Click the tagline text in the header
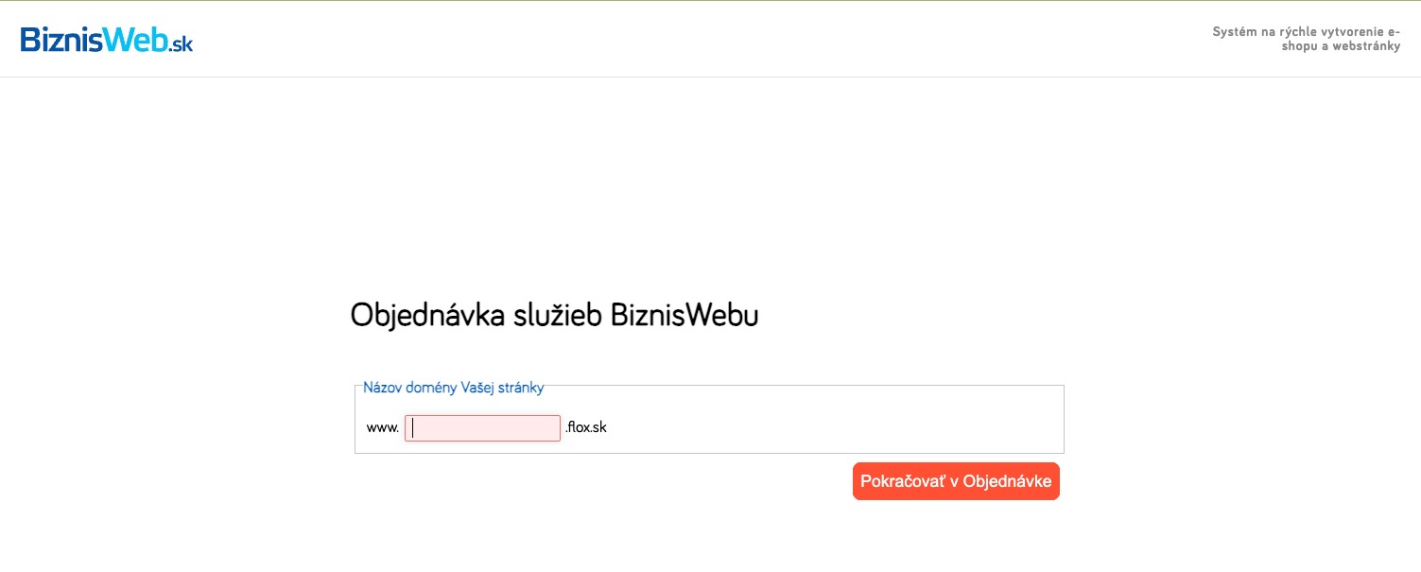Screen dimensions: 1421x572 1305,38
